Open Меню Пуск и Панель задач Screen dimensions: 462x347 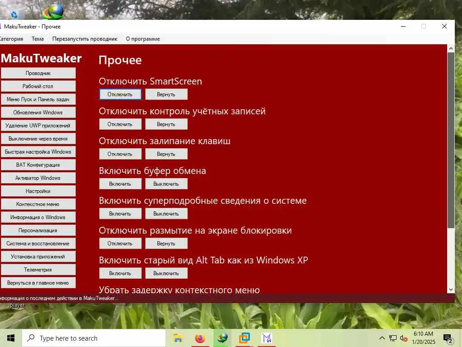(x=38, y=99)
